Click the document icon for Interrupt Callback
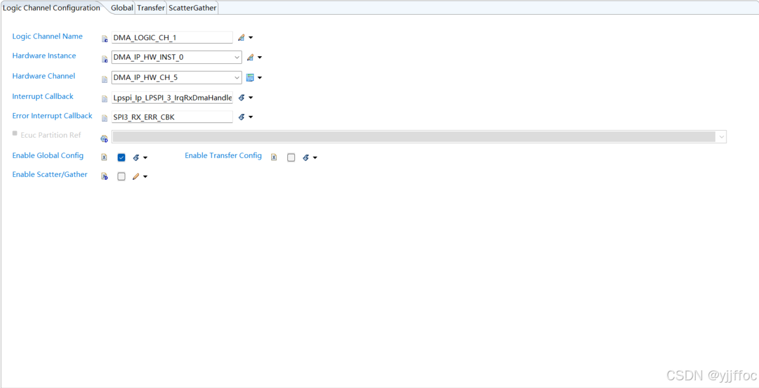 point(105,99)
